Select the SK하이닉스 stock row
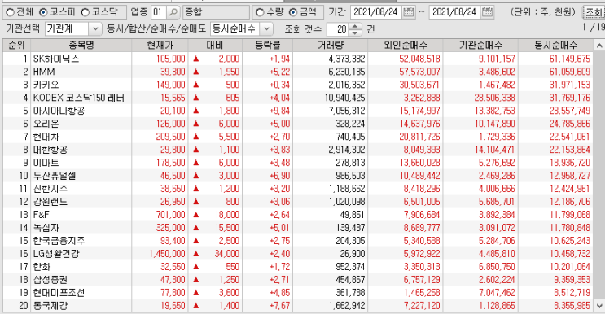Viewport: 605px width, 314px height. [298, 59]
